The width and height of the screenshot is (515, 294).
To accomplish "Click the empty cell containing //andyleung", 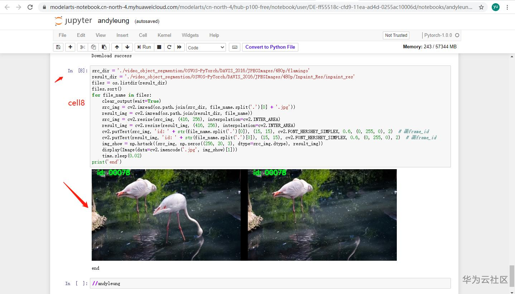I will (270, 283).
